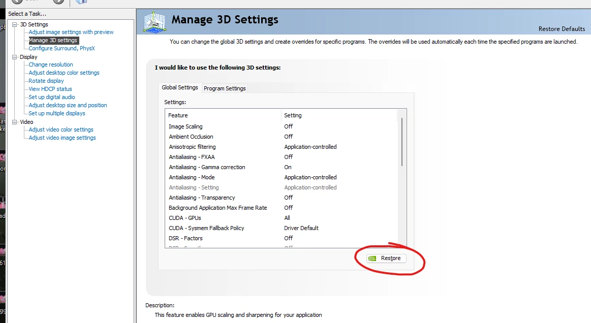
Task: Collapse the Display tree node
Action: 15,57
